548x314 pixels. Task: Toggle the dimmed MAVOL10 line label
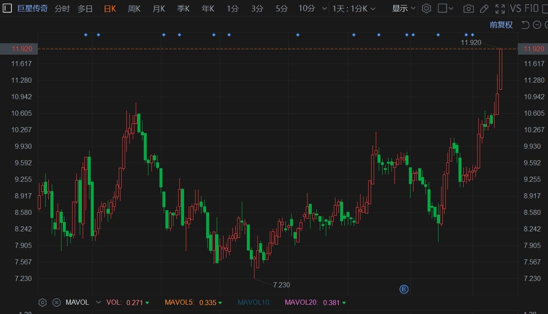pos(254,303)
